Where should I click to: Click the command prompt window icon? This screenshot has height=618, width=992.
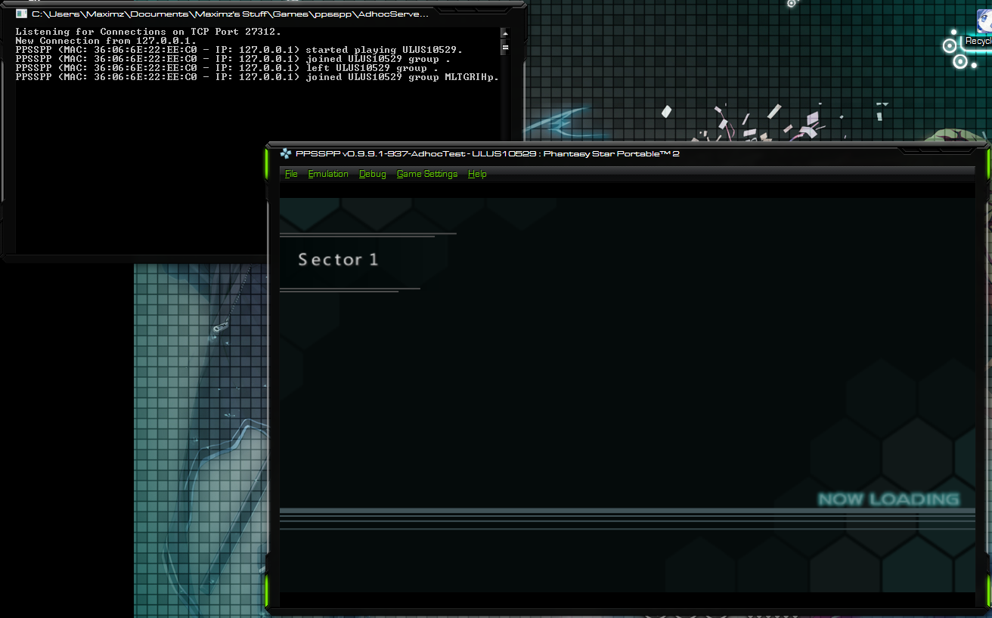22,14
